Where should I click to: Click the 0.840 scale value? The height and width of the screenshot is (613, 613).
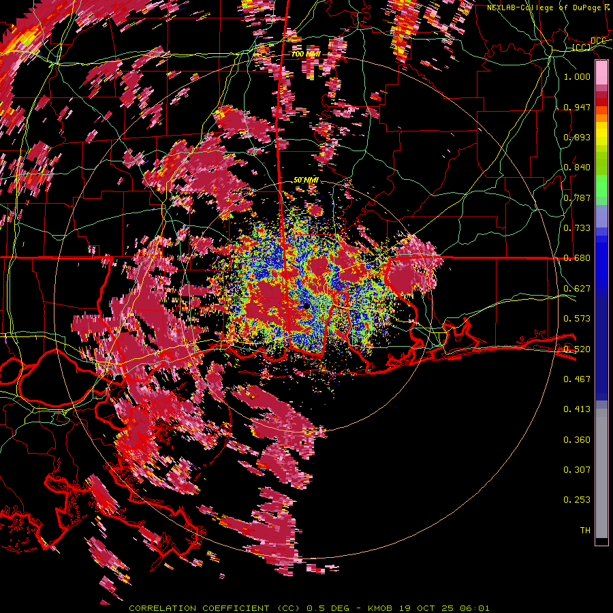[577, 168]
